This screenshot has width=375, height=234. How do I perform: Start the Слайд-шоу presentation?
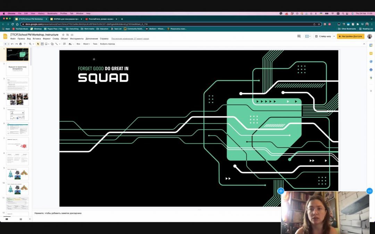coord(323,36)
